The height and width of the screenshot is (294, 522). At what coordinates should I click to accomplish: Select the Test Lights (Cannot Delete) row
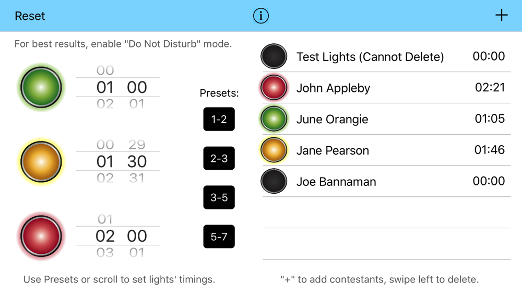click(370, 56)
